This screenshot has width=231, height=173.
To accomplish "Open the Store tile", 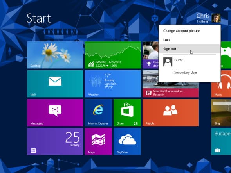I will point(127,112).
